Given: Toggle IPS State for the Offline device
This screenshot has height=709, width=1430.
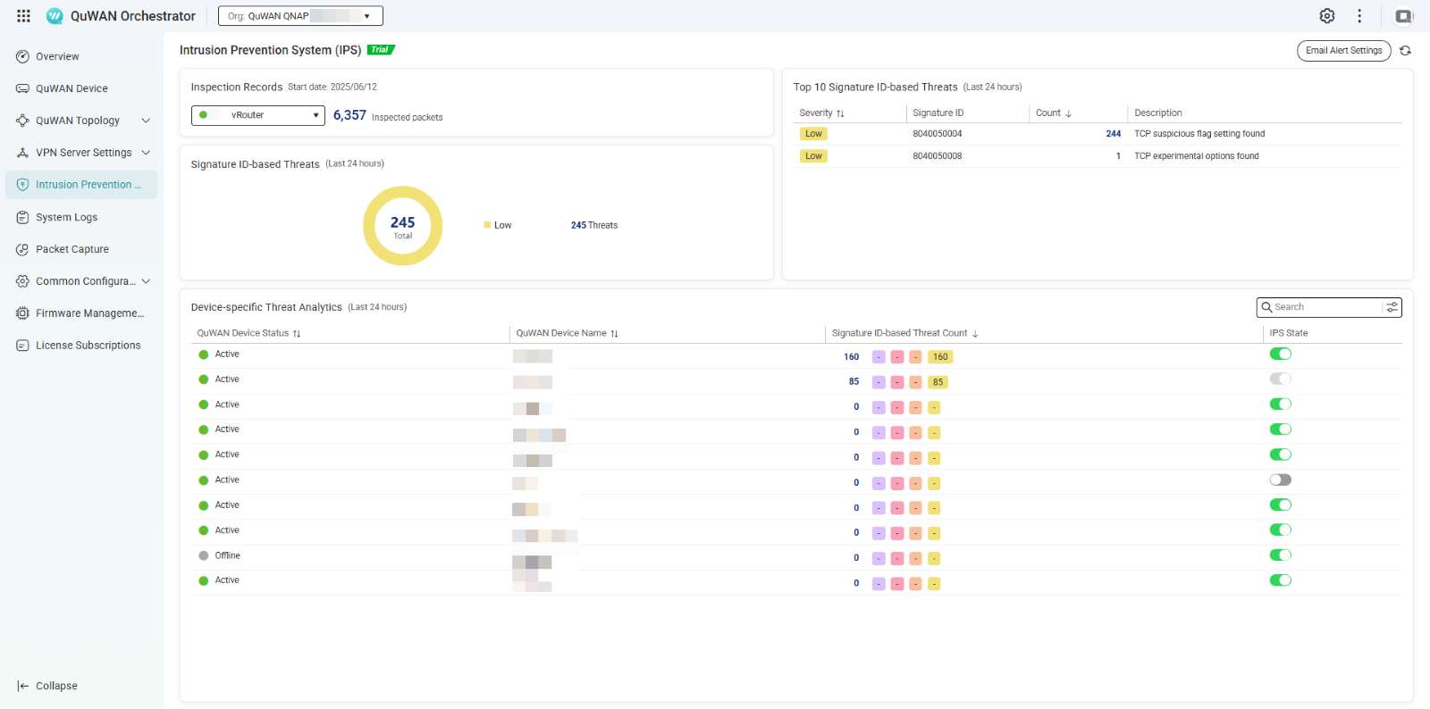Looking at the screenshot, I should tap(1281, 555).
